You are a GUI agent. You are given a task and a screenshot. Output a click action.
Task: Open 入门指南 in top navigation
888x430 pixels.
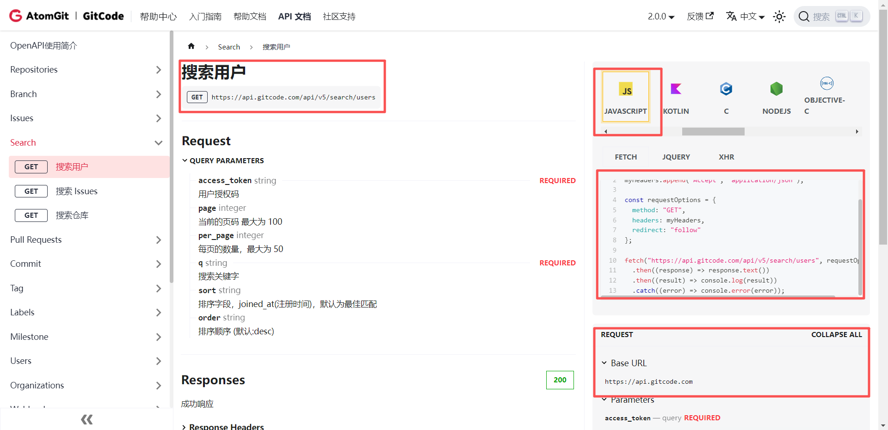pyautogui.click(x=205, y=17)
